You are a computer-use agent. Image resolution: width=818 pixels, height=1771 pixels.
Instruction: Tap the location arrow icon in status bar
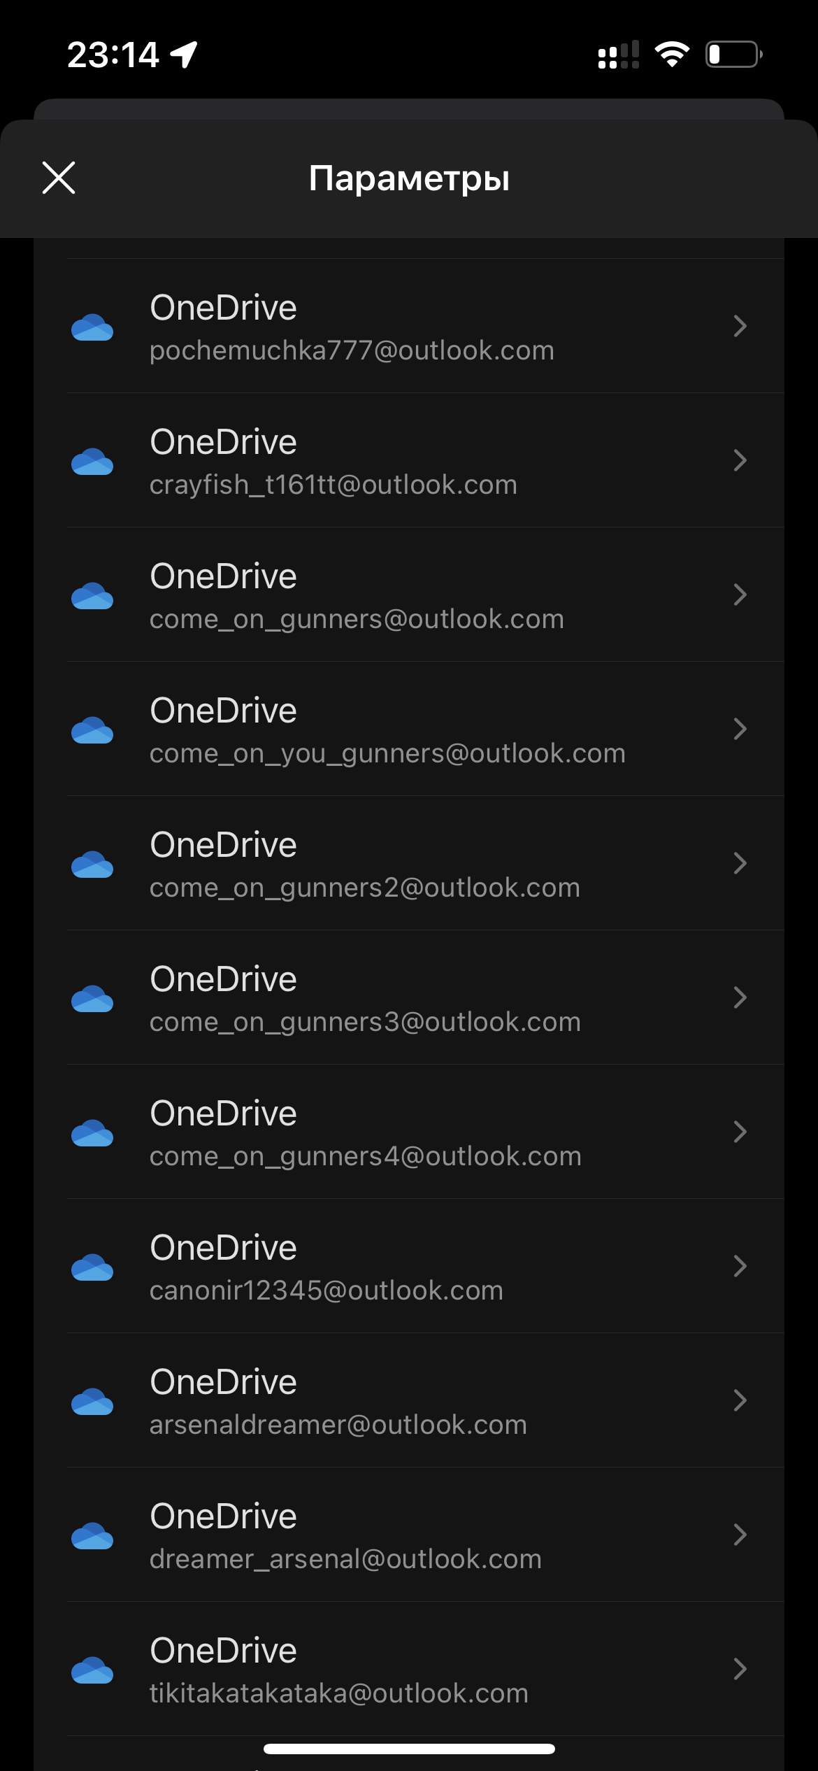184,55
